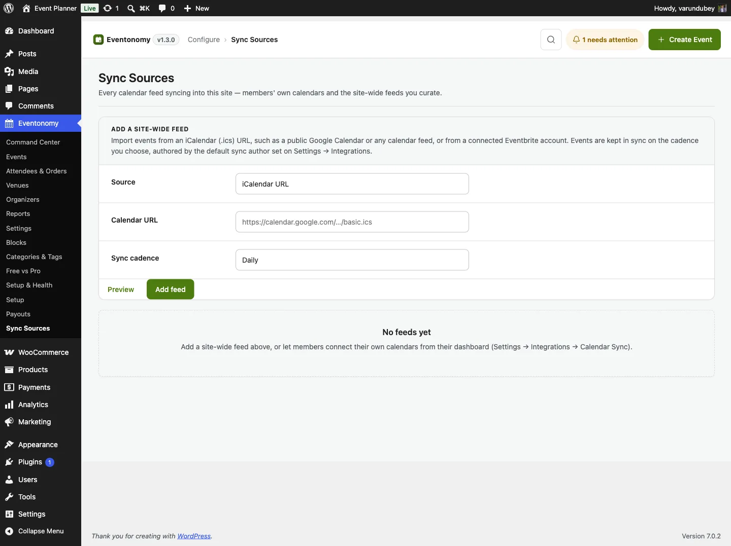731x546 pixels.
Task: Click the Live status badge
Action: click(x=90, y=8)
